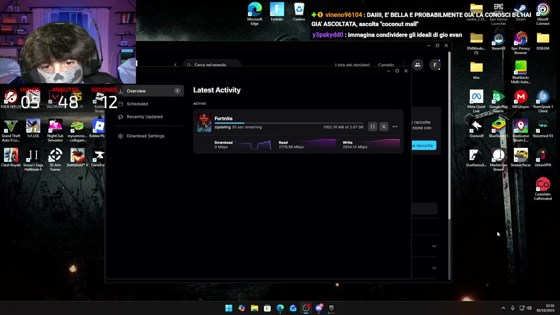Open Grand Theft Auto V shortcut
The height and width of the screenshot is (315, 560).
11,131
